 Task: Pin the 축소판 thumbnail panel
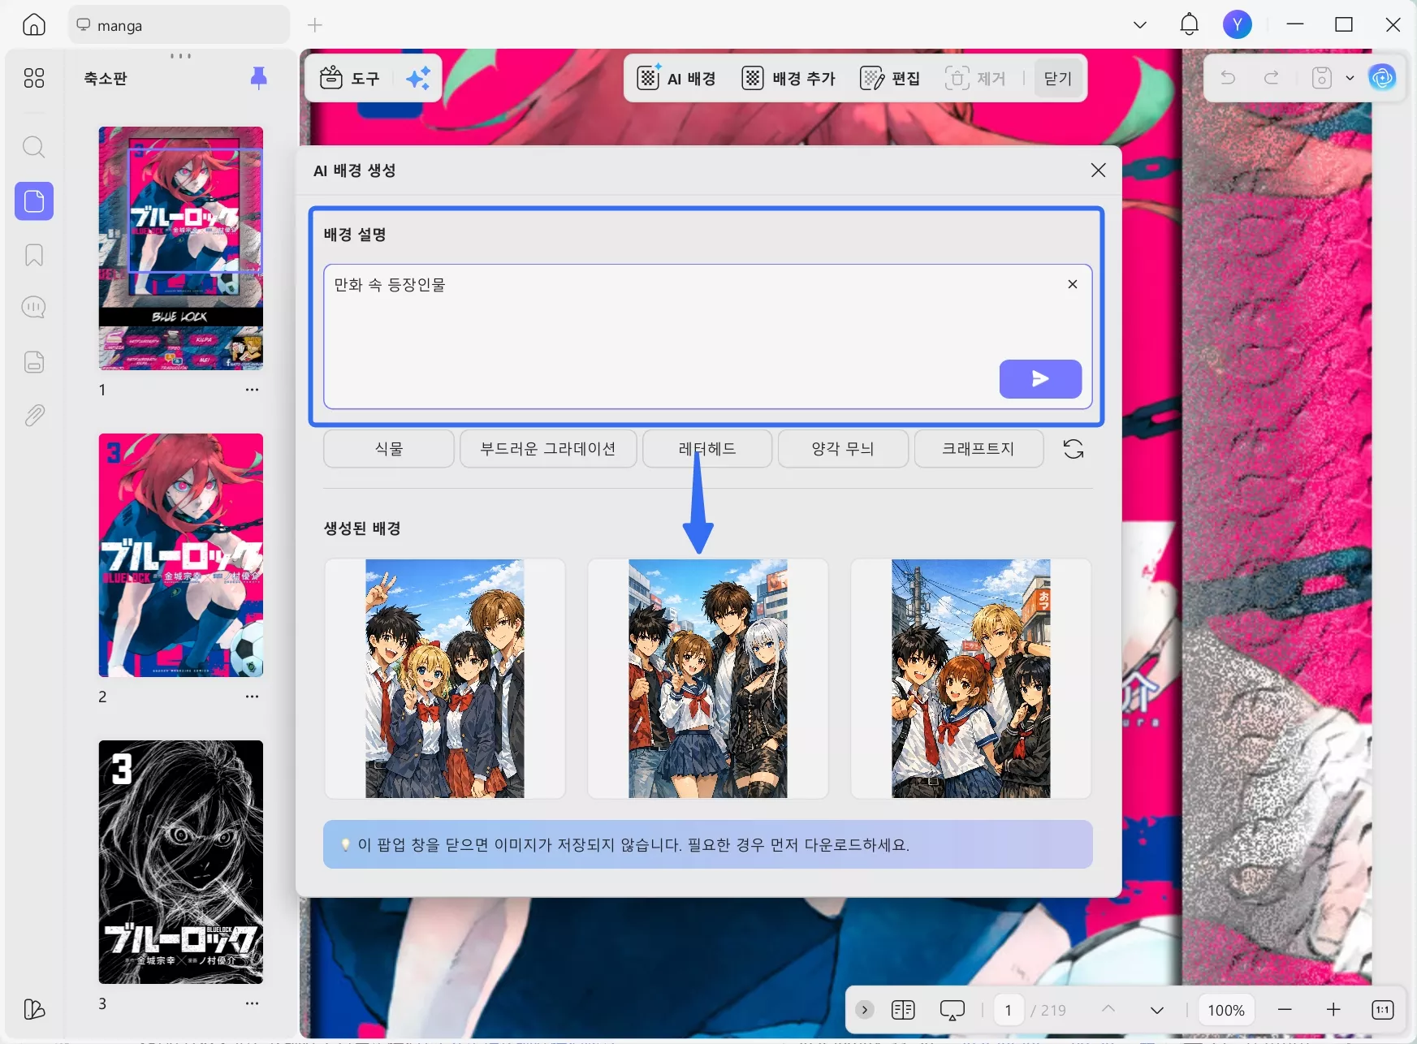click(258, 78)
